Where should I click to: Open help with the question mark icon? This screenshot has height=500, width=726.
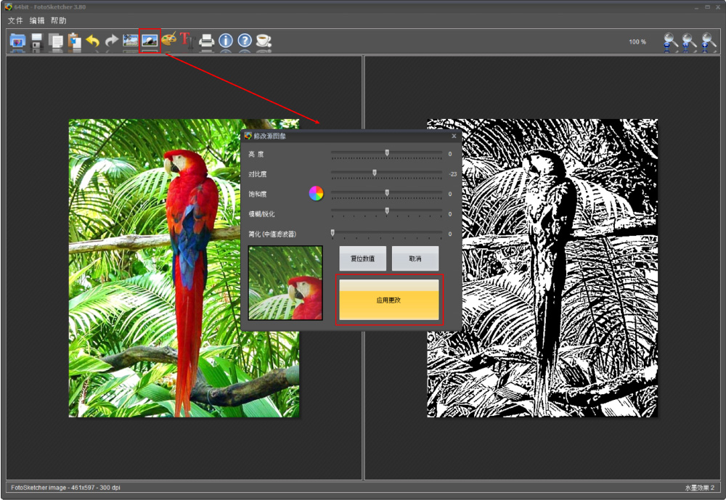245,41
